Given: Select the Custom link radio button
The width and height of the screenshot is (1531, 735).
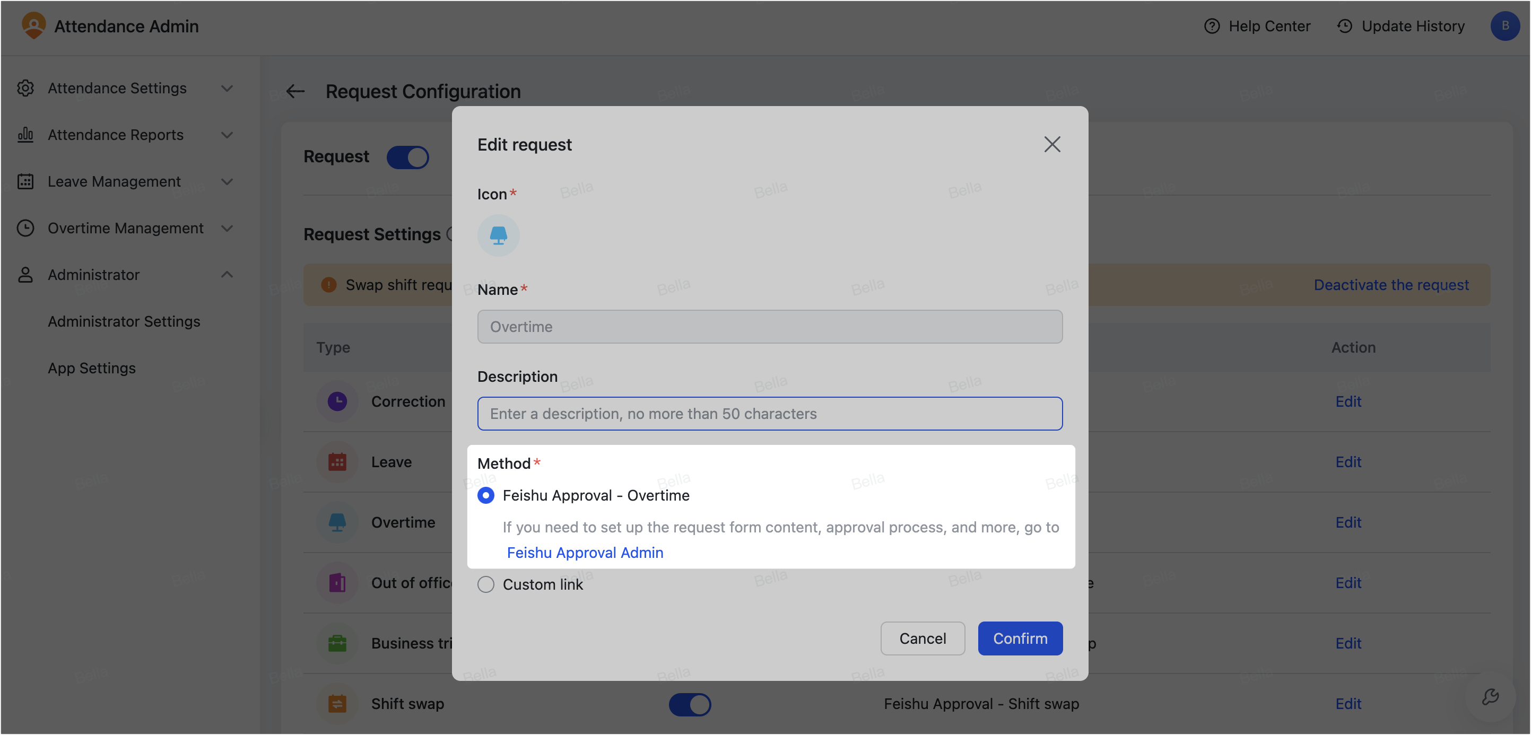Looking at the screenshot, I should 485,584.
